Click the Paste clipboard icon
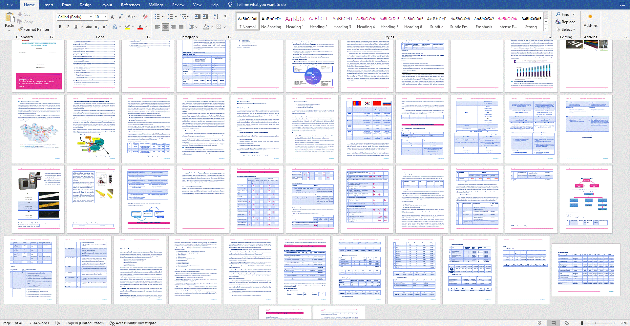The height and width of the screenshot is (326, 630). (10, 17)
